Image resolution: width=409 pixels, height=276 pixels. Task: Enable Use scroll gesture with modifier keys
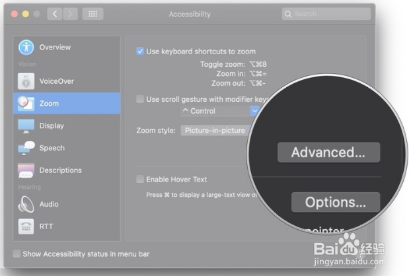[140, 99]
